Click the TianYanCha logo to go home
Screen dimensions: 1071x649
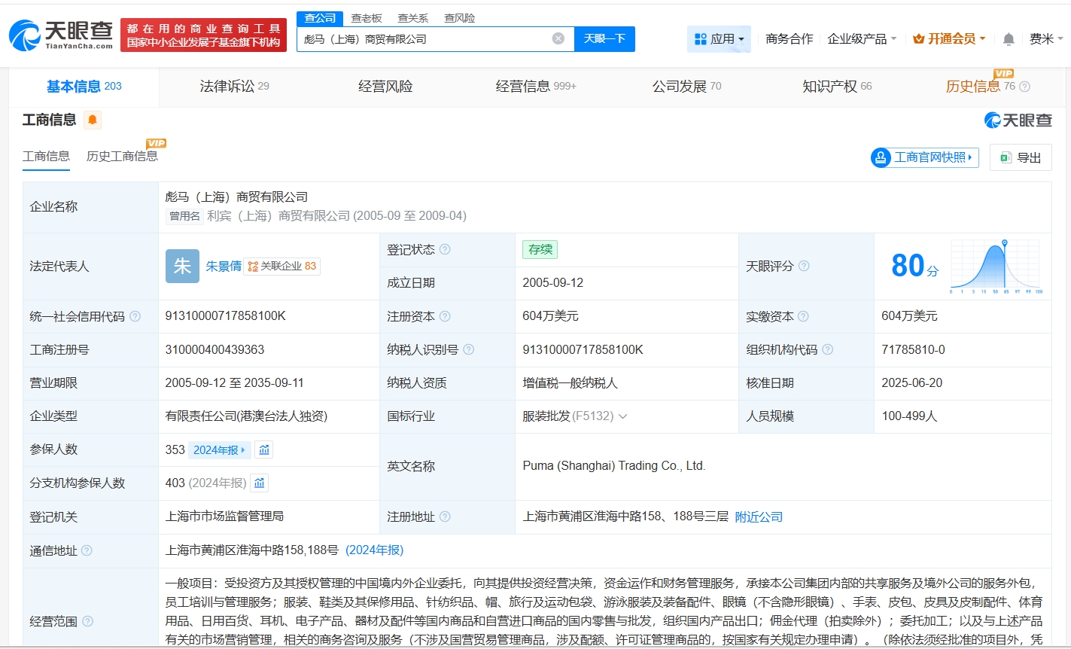coord(61,35)
